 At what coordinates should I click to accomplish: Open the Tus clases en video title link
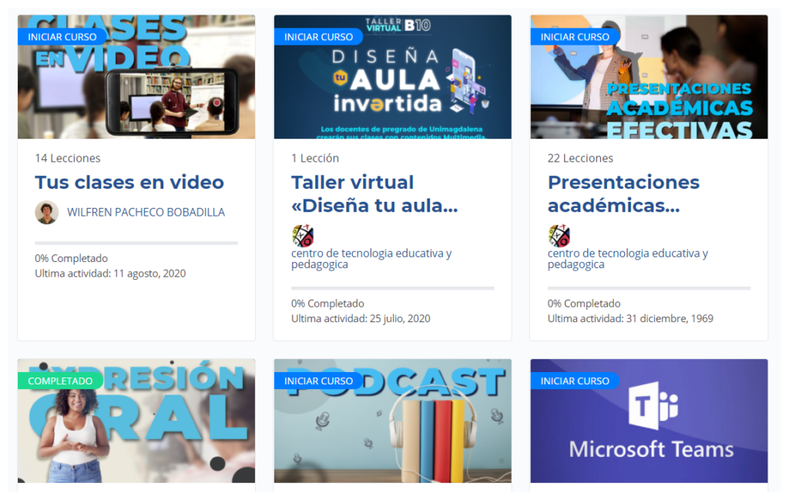click(x=129, y=183)
